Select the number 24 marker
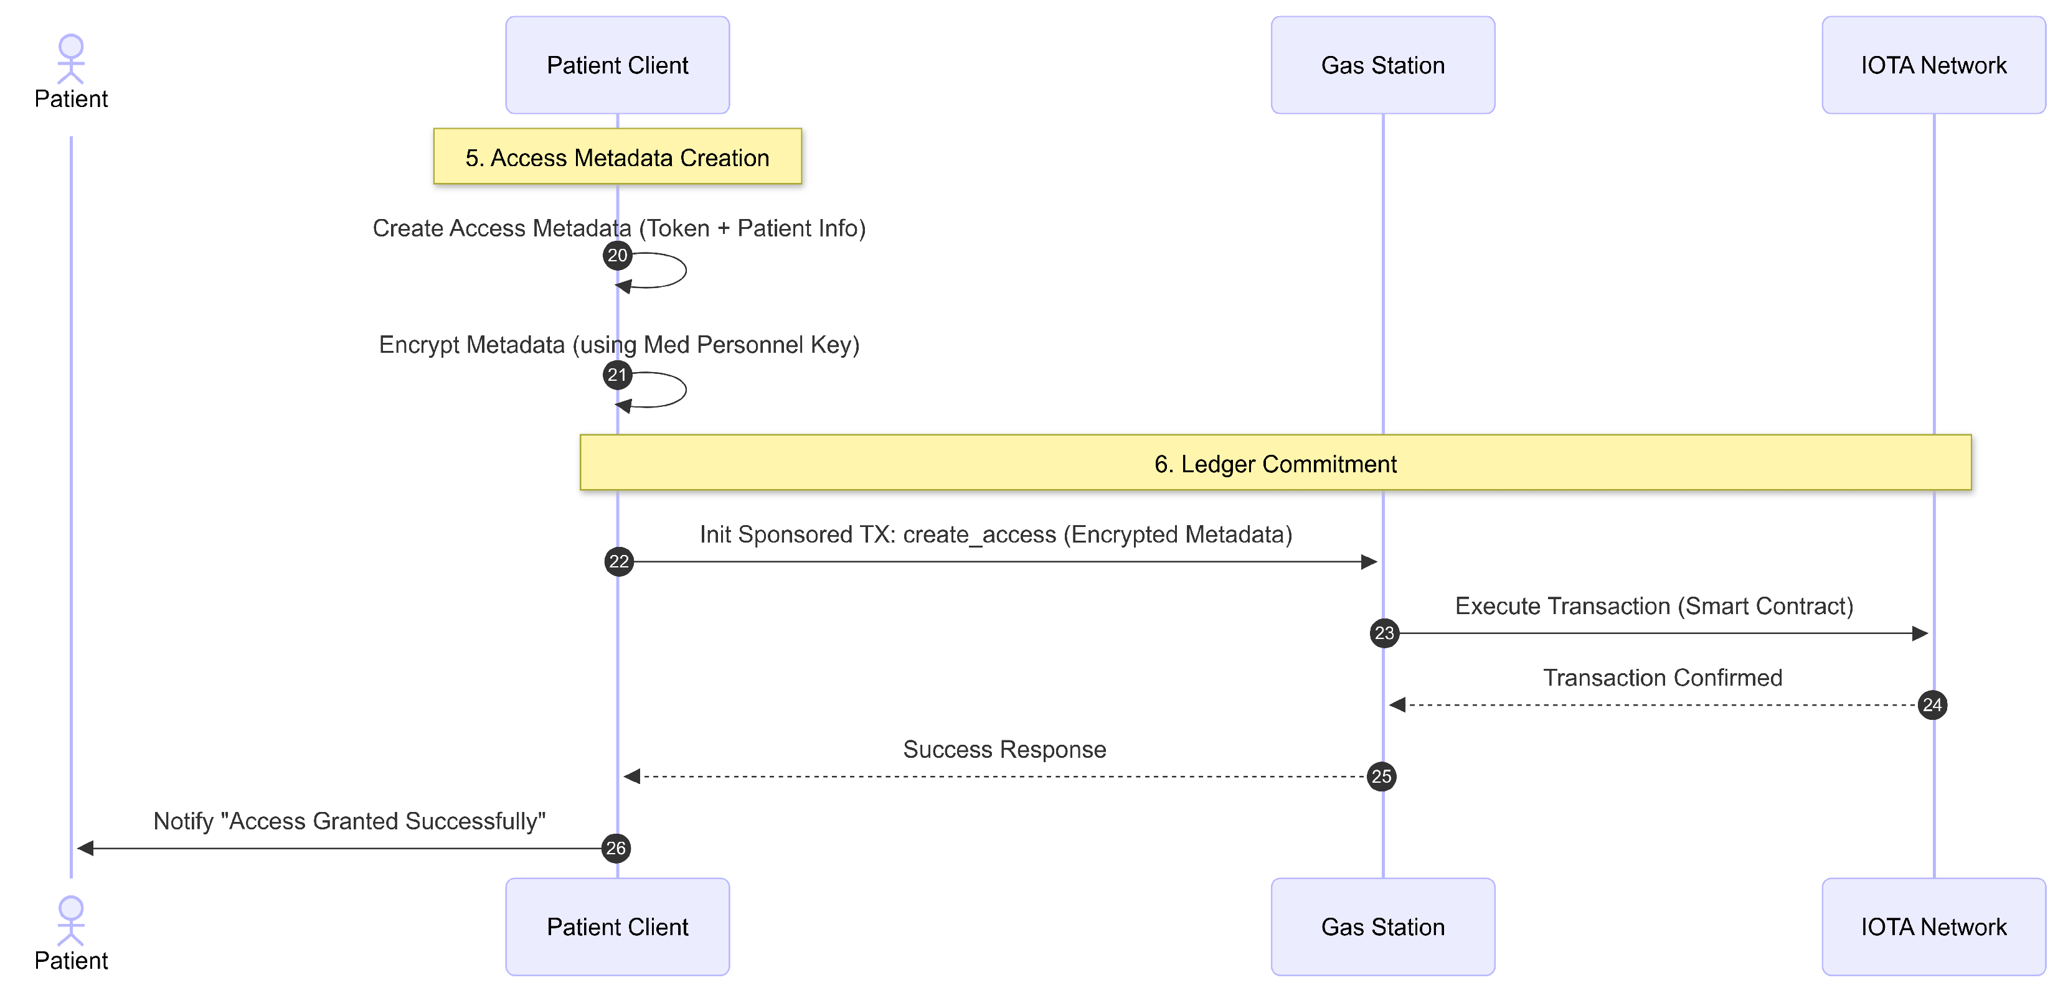This screenshot has height=998, width=2063. [x=1932, y=704]
